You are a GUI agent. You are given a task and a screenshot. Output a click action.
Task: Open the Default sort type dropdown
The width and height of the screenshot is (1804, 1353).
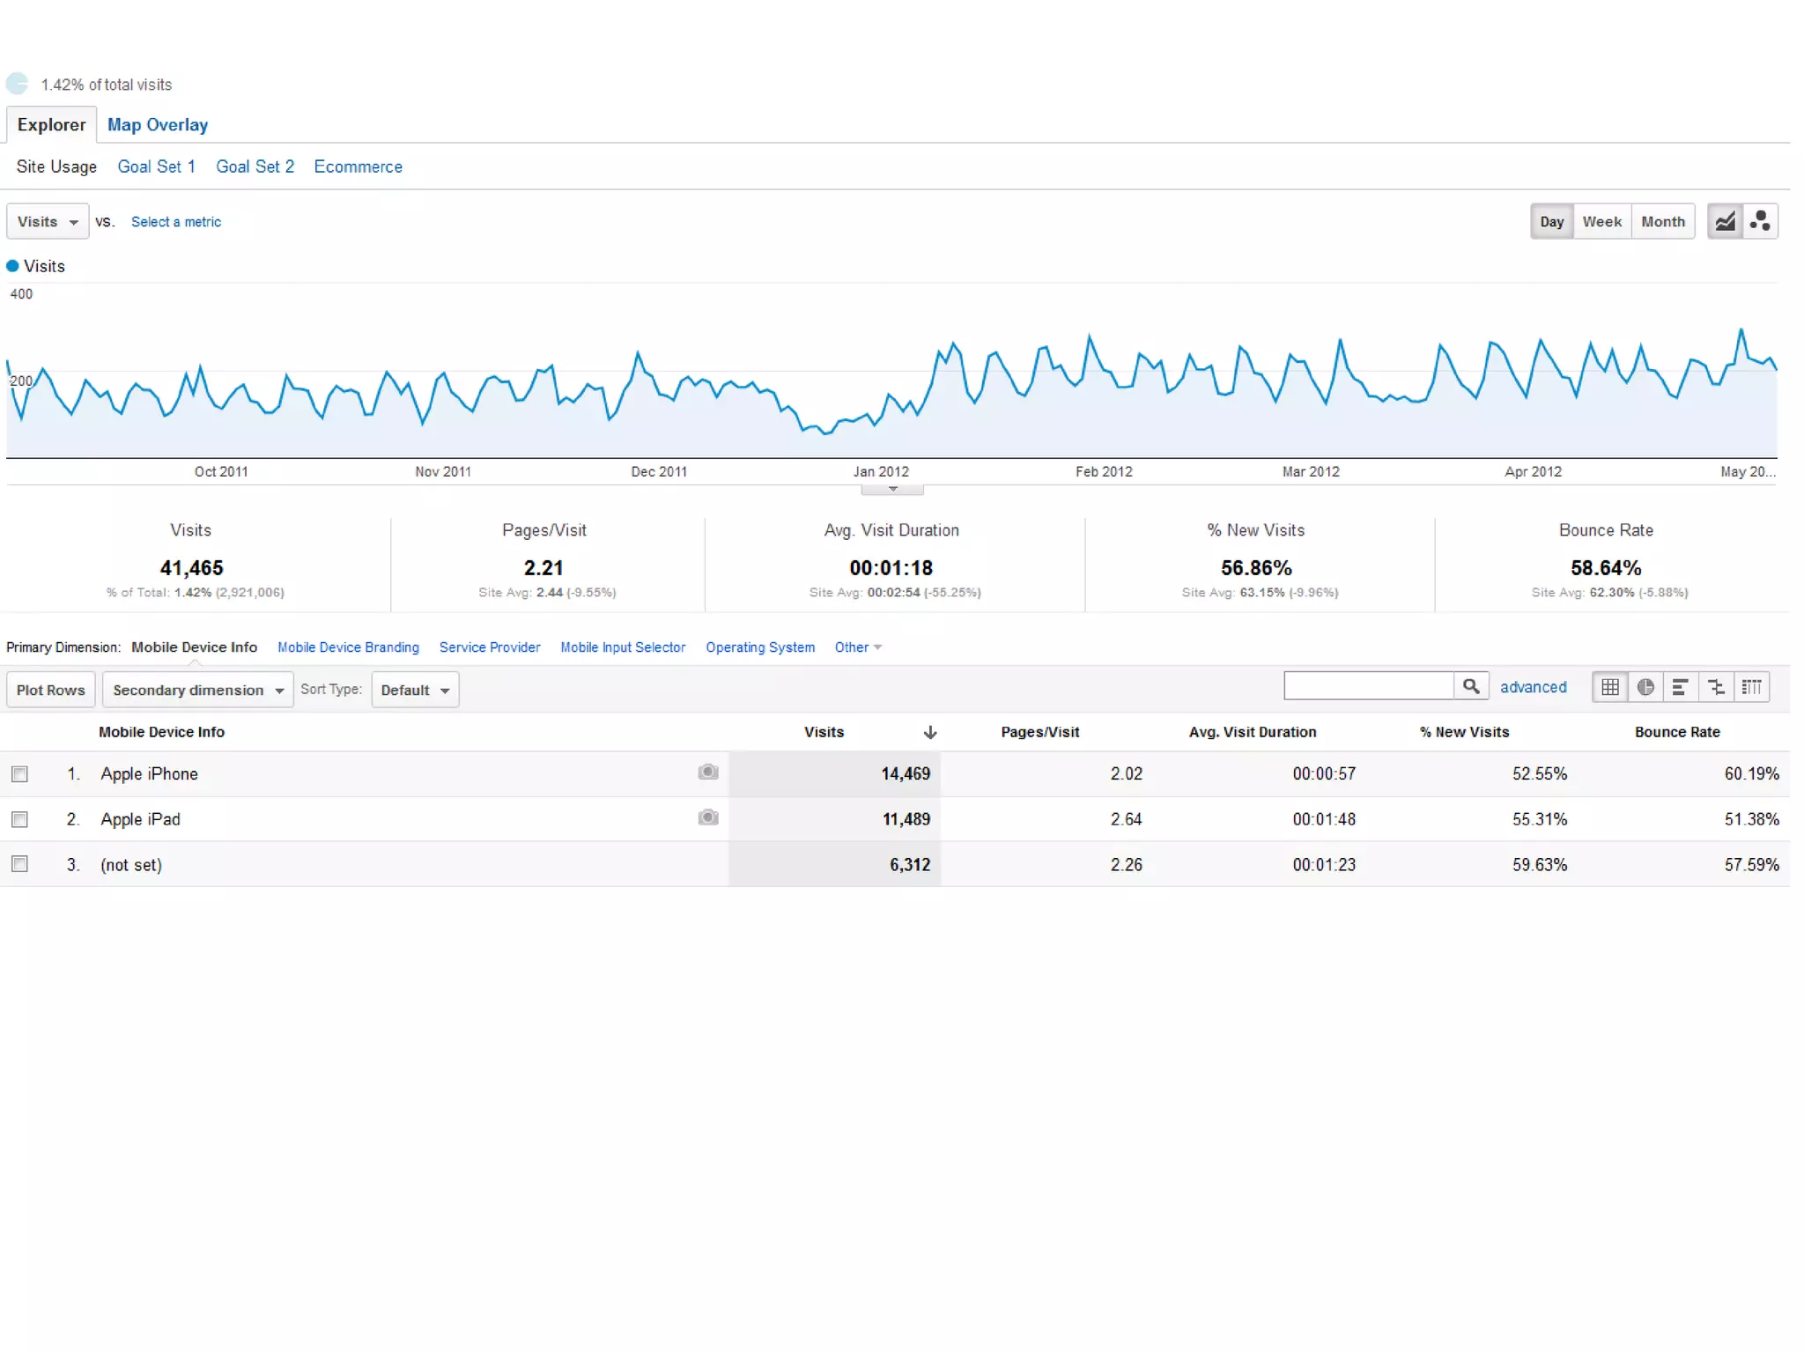(x=415, y=690)
